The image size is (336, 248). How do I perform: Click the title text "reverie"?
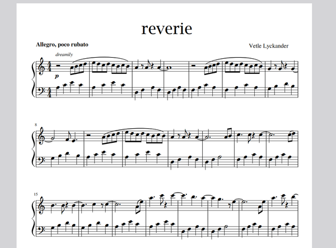click(x=167, y=28)
